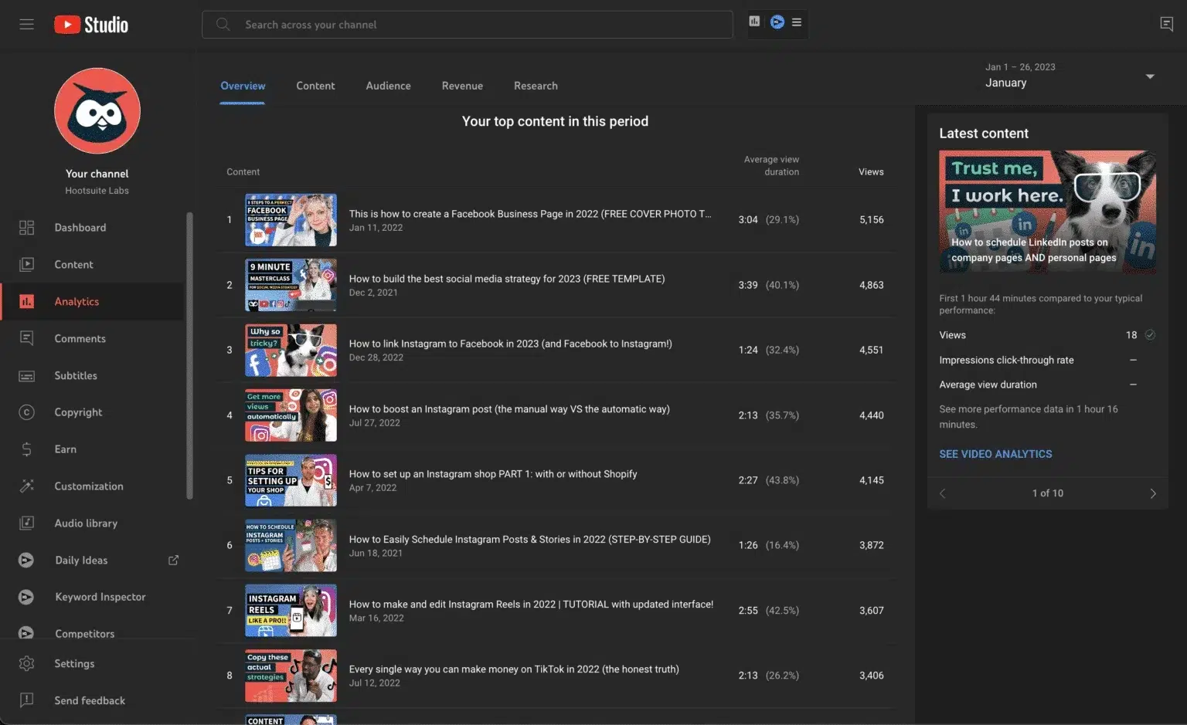Switch to the Revenue tab
Viewport: 1187px width, 725px height.
tap(462, 86)
